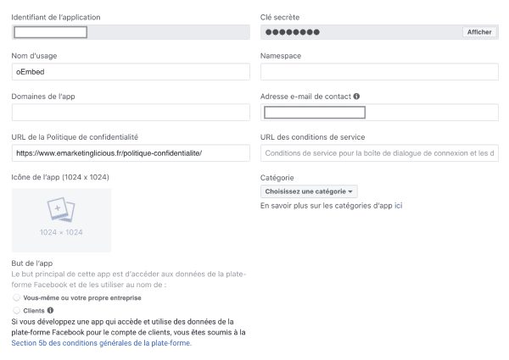Select the 'Vous-même ou votre propre entreprise' radio

click(16, 298)
